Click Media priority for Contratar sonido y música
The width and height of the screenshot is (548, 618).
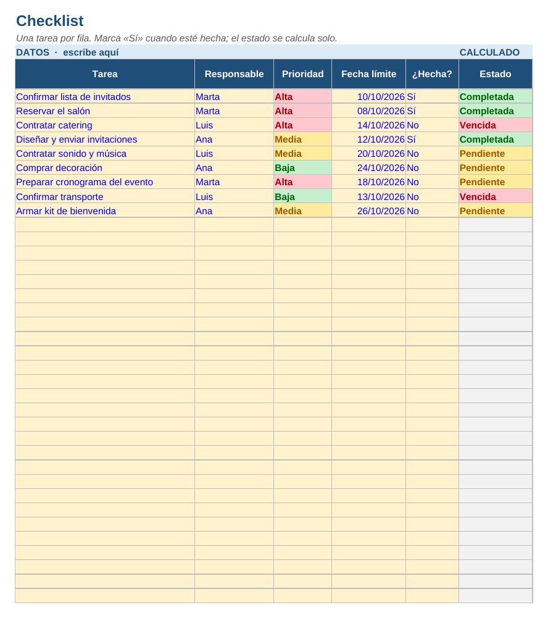(302, 153)
